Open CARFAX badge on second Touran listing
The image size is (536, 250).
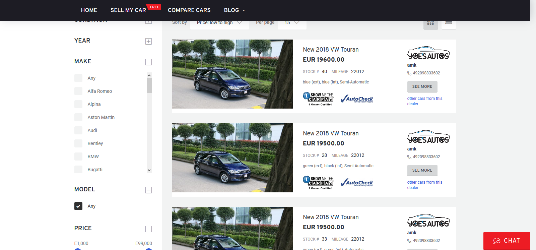point(318,182)
